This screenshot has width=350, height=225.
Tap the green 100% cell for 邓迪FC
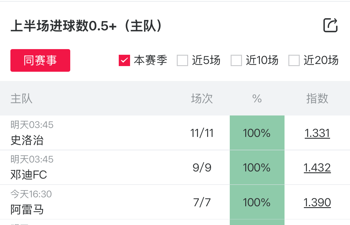point(257,168)
